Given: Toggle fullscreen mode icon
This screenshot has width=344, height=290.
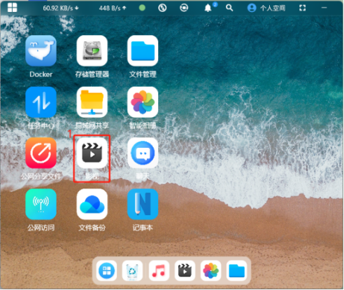Looking at the screenshot, I should 302,8.
